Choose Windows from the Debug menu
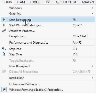The height and width of the screenshot is (93, 96). [x=48, y=8]
